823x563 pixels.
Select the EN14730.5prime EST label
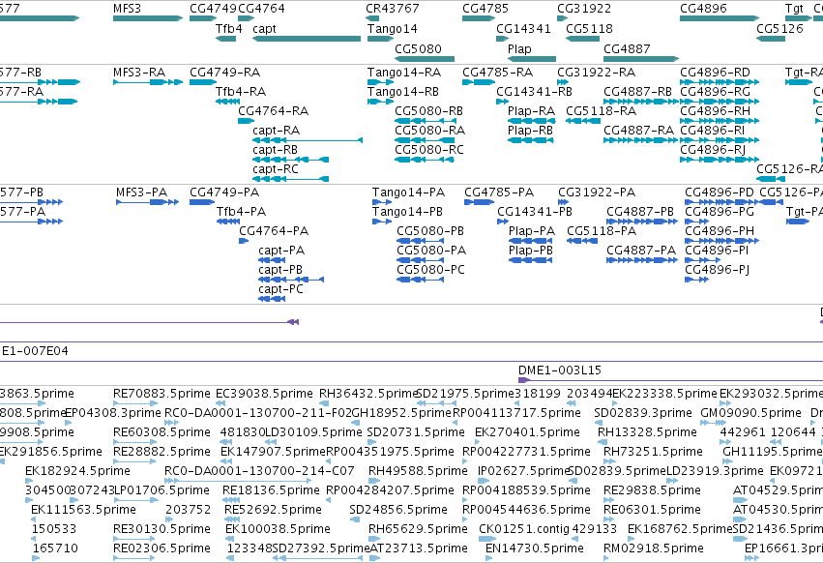pos(534,548)
